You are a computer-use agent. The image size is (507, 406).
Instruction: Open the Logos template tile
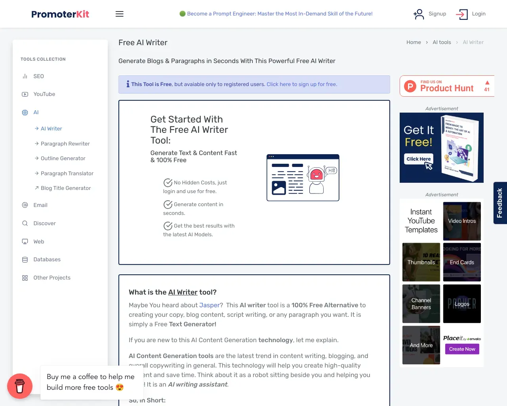[462, 304]
